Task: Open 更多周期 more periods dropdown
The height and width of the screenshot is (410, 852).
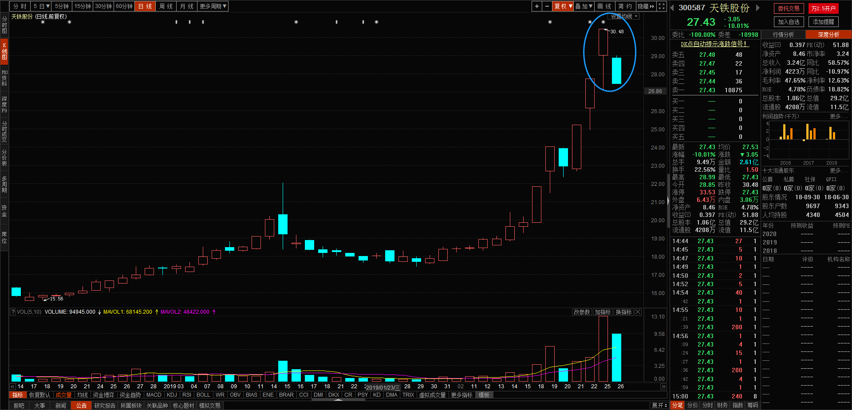Action: click(213, 6)
